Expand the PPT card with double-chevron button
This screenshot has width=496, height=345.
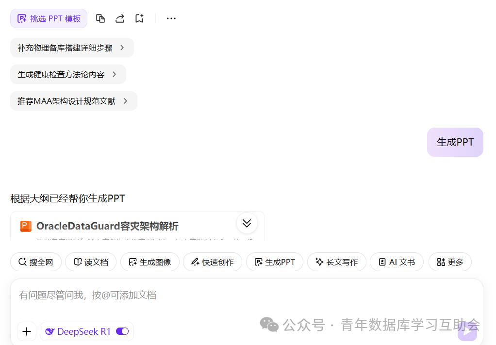(x=247, y=223)
